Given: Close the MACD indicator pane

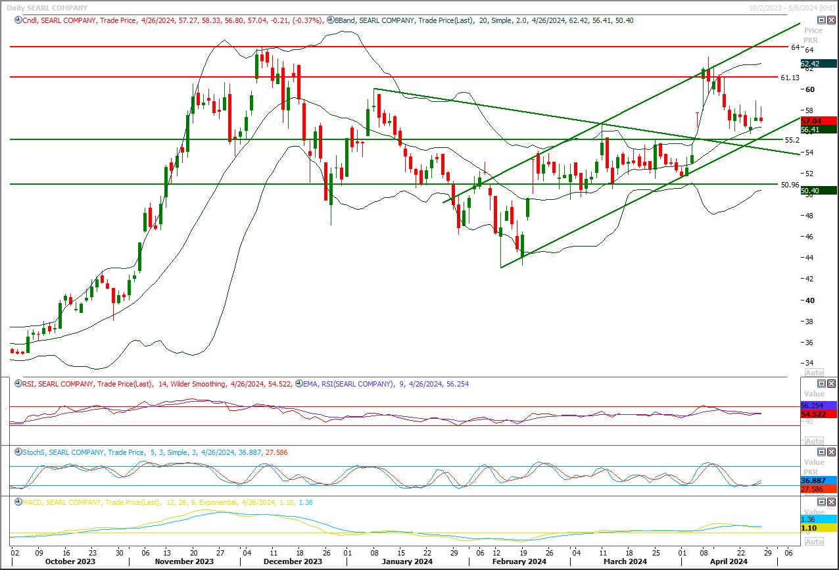Looking at the screenshot, I should coord(831,502).
